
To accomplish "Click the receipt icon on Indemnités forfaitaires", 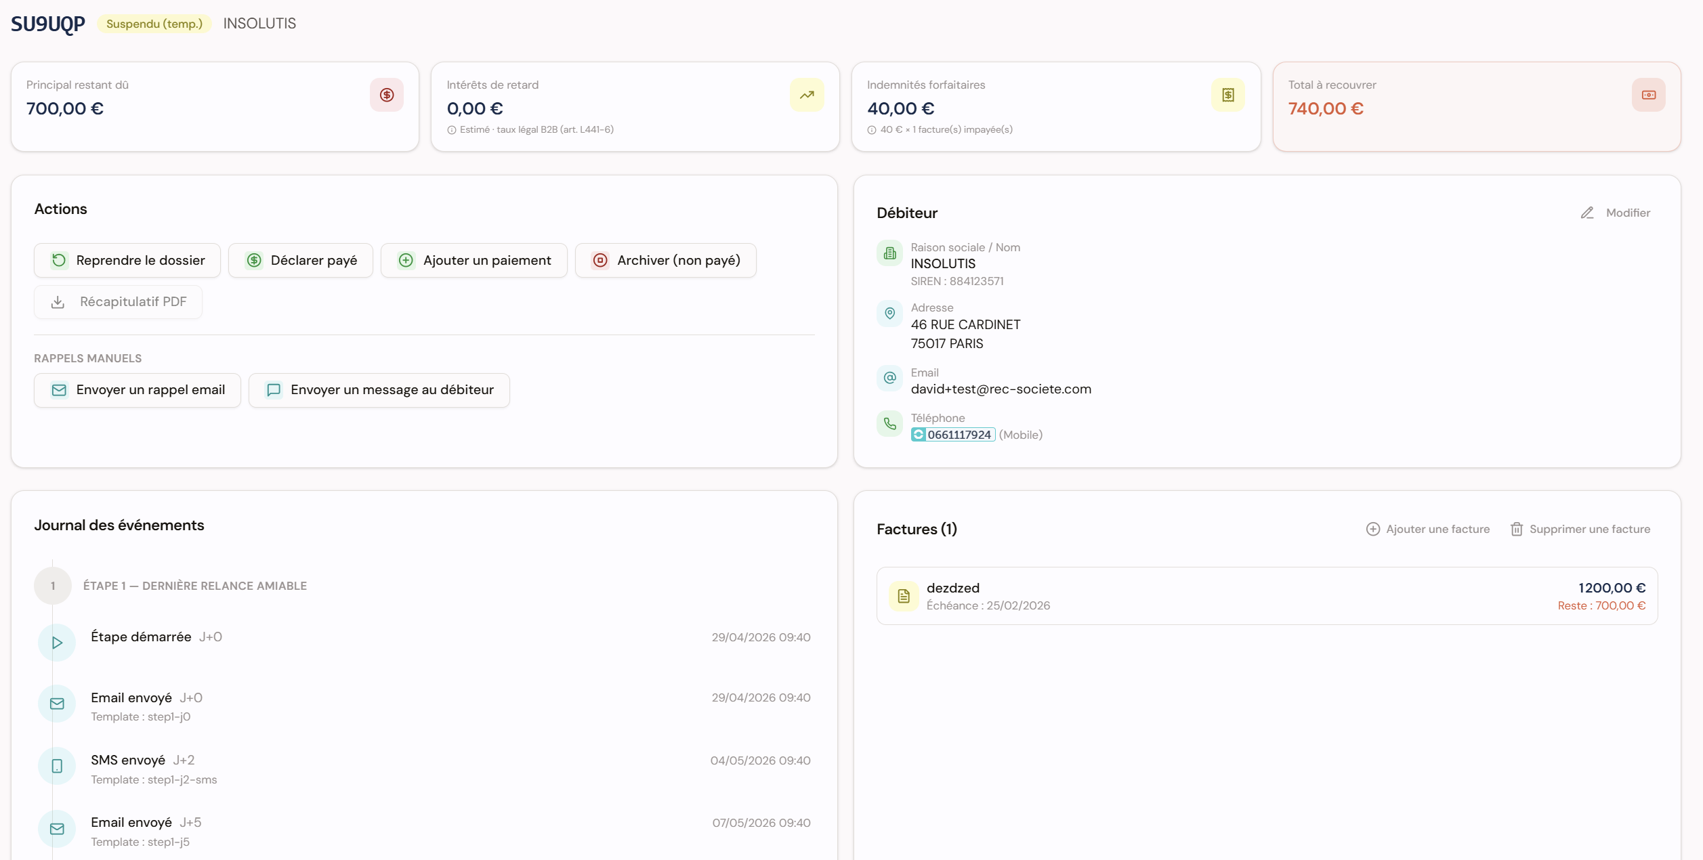I will (1228, 95).
